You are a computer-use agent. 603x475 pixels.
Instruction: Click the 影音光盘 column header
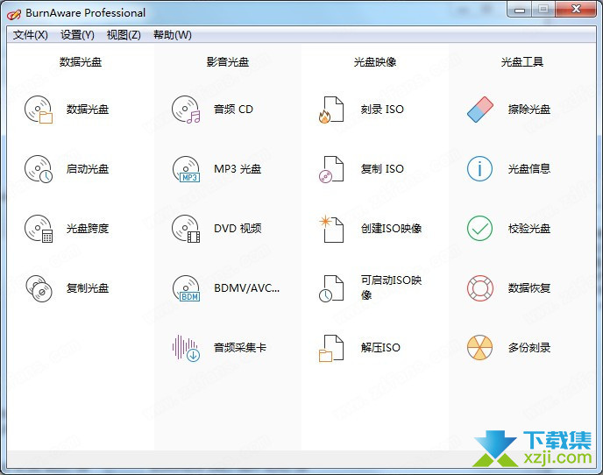228,62
